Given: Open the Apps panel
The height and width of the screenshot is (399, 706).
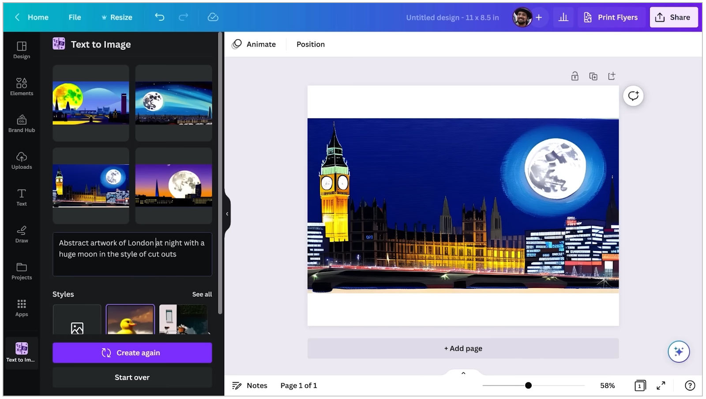Looking at the screenshot, I should point(21,308).
